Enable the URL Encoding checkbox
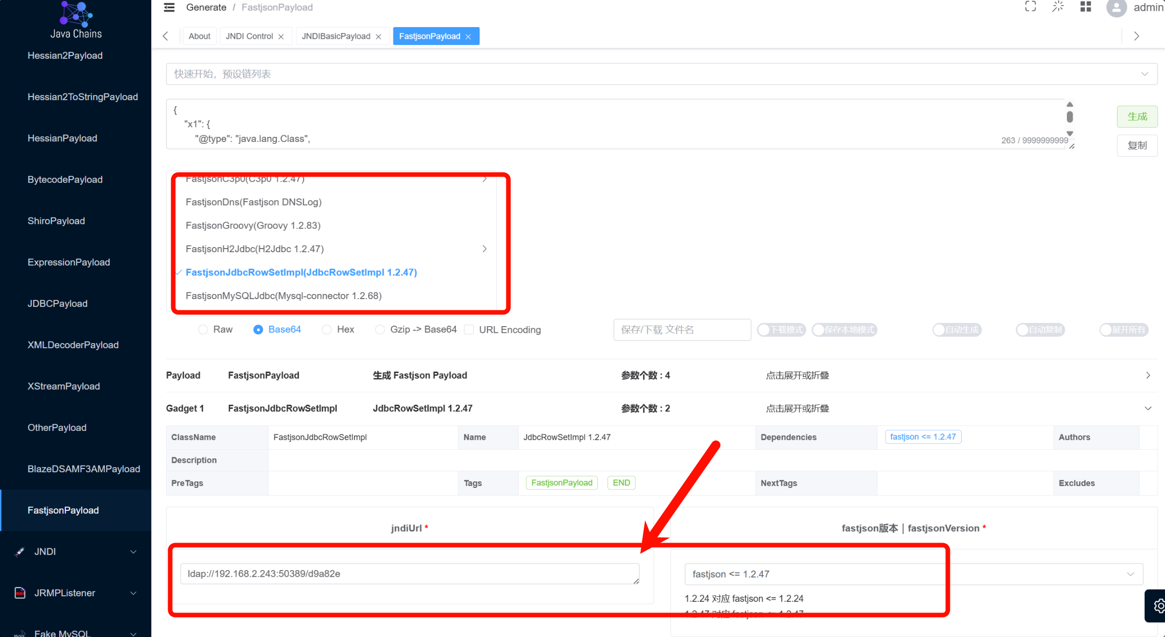 tap(469, 330)
